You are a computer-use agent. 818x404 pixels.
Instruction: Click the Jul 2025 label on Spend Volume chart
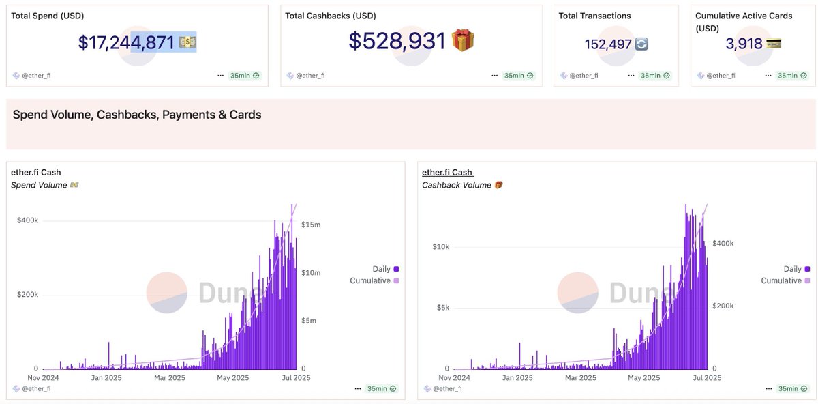point(297,377)
